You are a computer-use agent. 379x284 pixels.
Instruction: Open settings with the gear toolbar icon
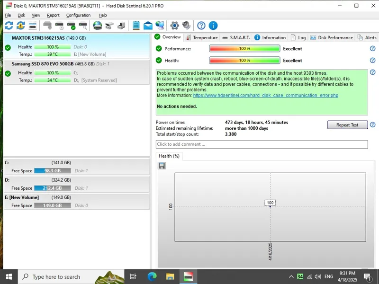click(x=174, y=26)
